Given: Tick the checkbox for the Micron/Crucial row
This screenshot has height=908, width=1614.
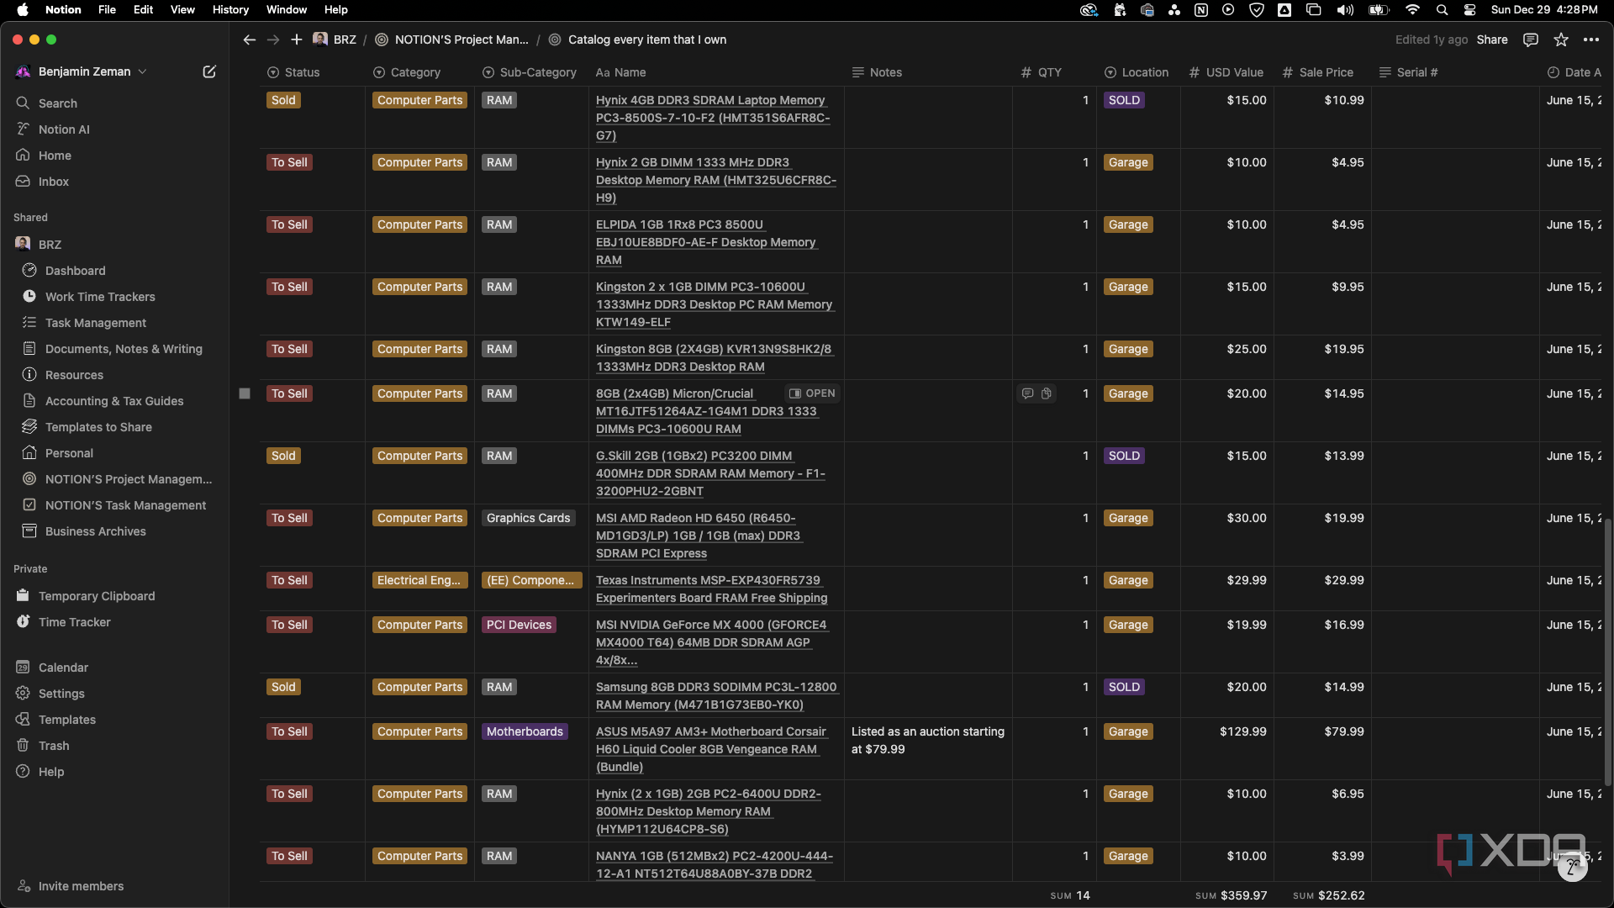Looking at the screenshot, I should (x=245, y=393).
